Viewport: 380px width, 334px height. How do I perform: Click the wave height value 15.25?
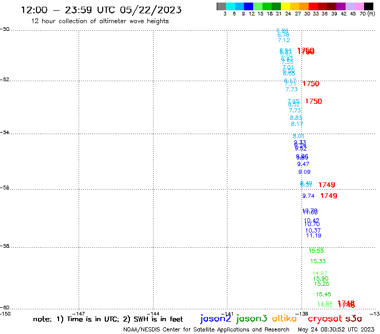tap(321, 284)
